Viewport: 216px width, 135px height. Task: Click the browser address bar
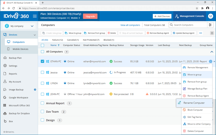(x=106, y=8)
